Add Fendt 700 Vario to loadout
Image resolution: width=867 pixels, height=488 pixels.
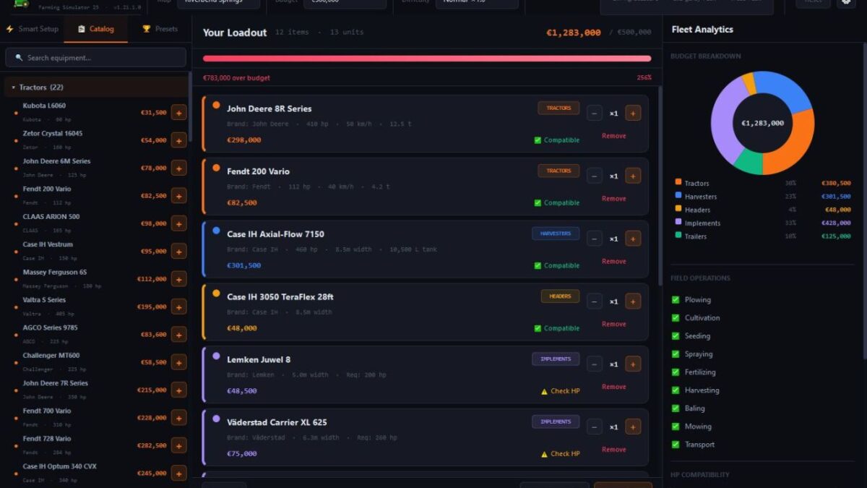click(178, 418)
